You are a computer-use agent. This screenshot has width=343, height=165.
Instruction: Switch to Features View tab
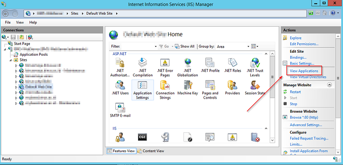click(x=121, y=151)
